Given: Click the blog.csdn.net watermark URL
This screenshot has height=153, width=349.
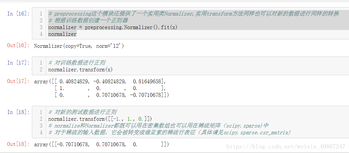Looking at the screenshot, I should pos(286,147).
